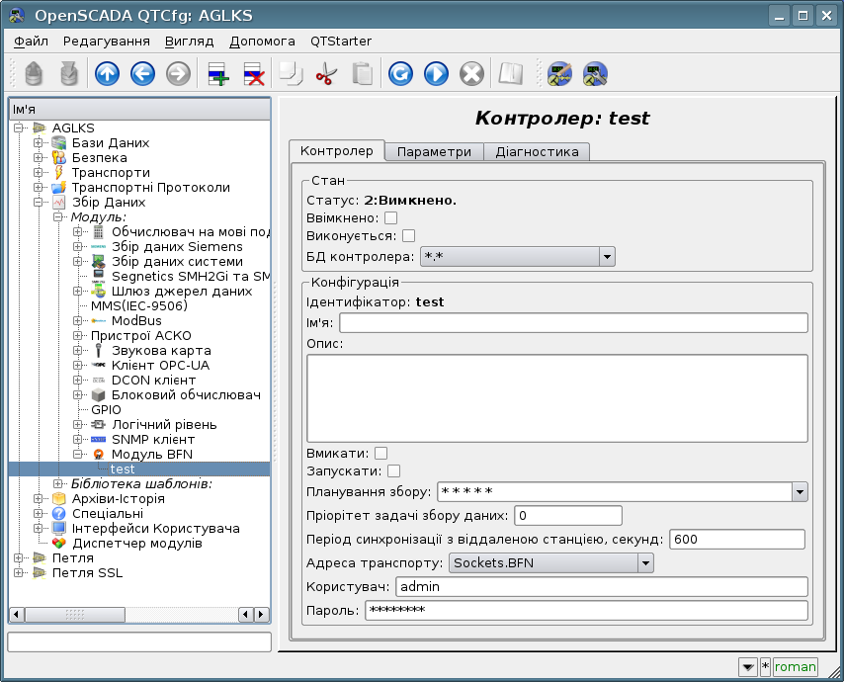Click the roman user button in status bar
This screenshot has width=844, height=682.
pyautogui.click(x=795, y=667)
